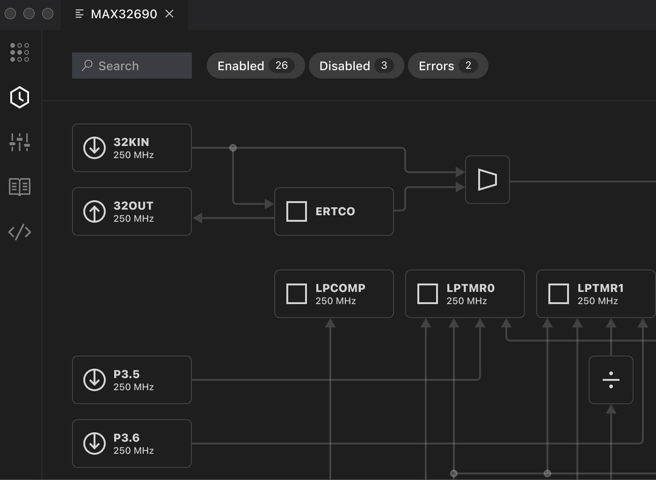Click the 32KIN input arrow icon
This screenshot has height=480, width=656.
(x=95, y=148)
